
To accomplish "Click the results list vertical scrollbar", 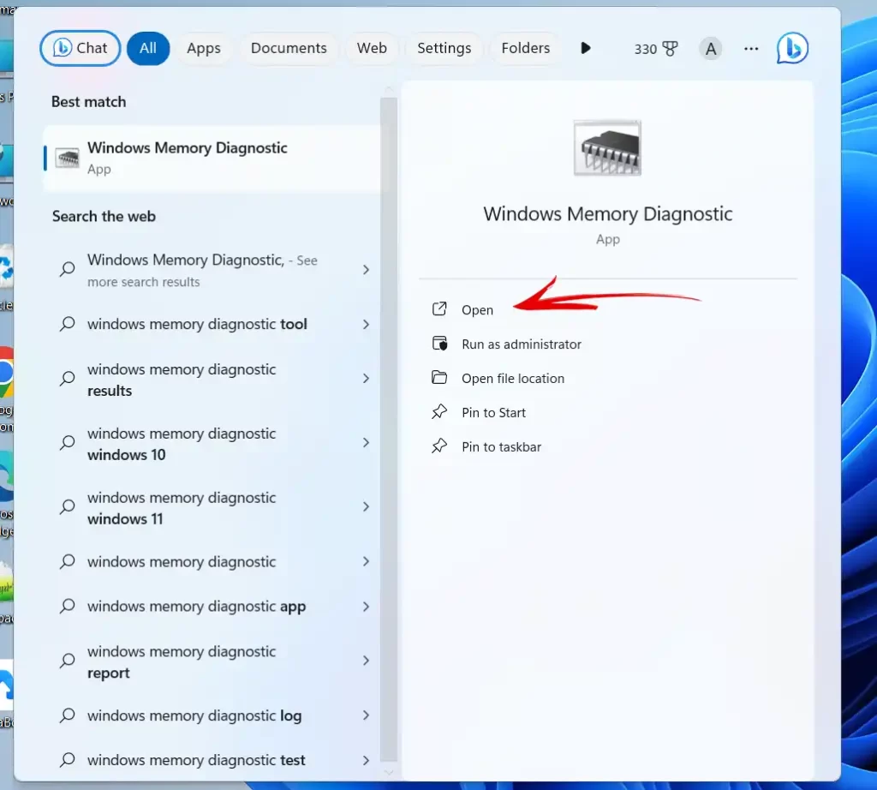I will pos(389,429).
